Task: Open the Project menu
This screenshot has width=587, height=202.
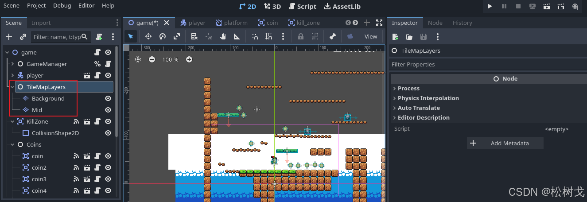Action: click(x=36, y=6)
